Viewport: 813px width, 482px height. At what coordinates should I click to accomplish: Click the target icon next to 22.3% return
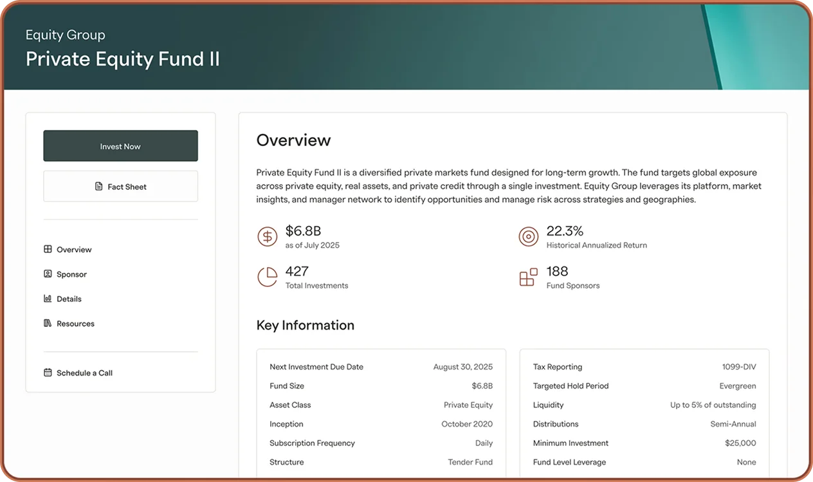[528, 236]
